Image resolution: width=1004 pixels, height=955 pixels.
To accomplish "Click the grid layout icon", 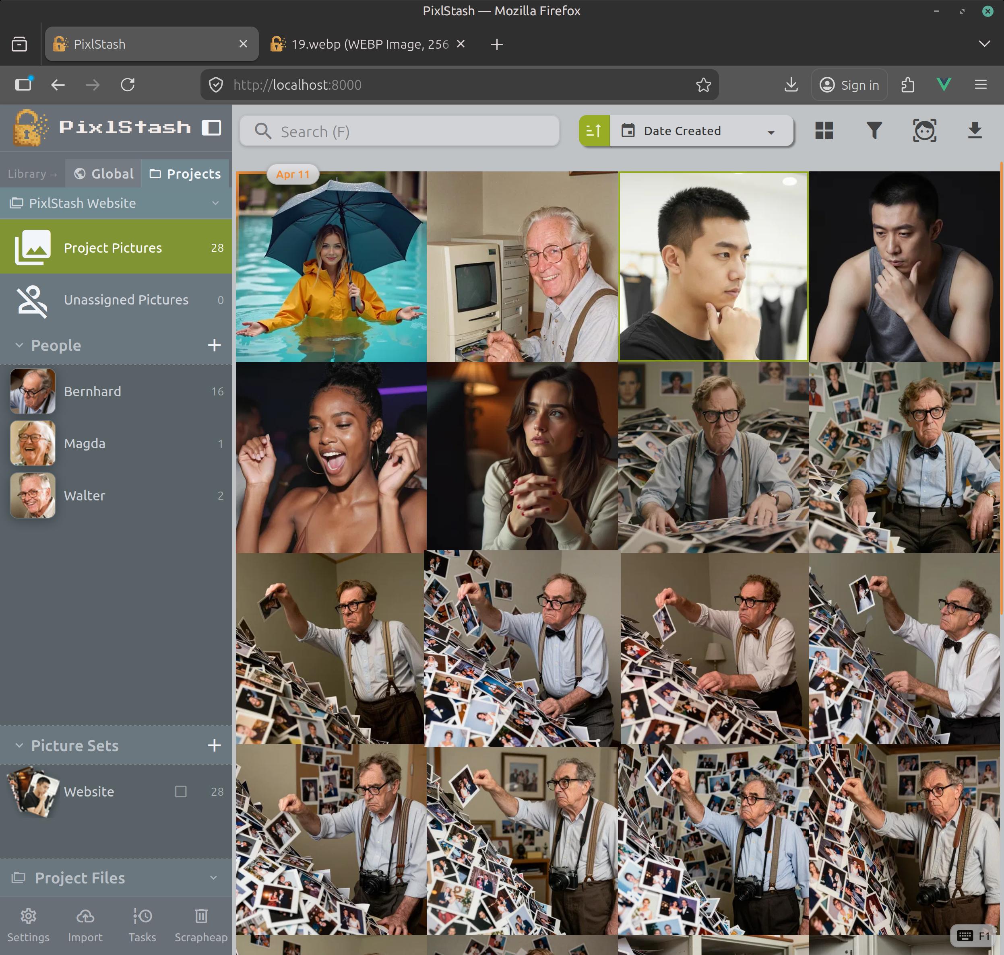I will (x=824, y=131).
